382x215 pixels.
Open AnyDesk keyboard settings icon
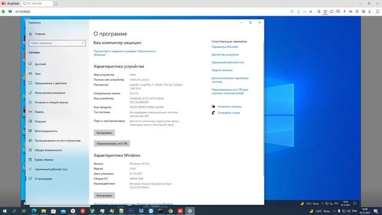350,11
